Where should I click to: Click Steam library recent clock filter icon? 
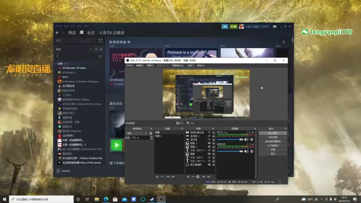(x=96, y=49)
